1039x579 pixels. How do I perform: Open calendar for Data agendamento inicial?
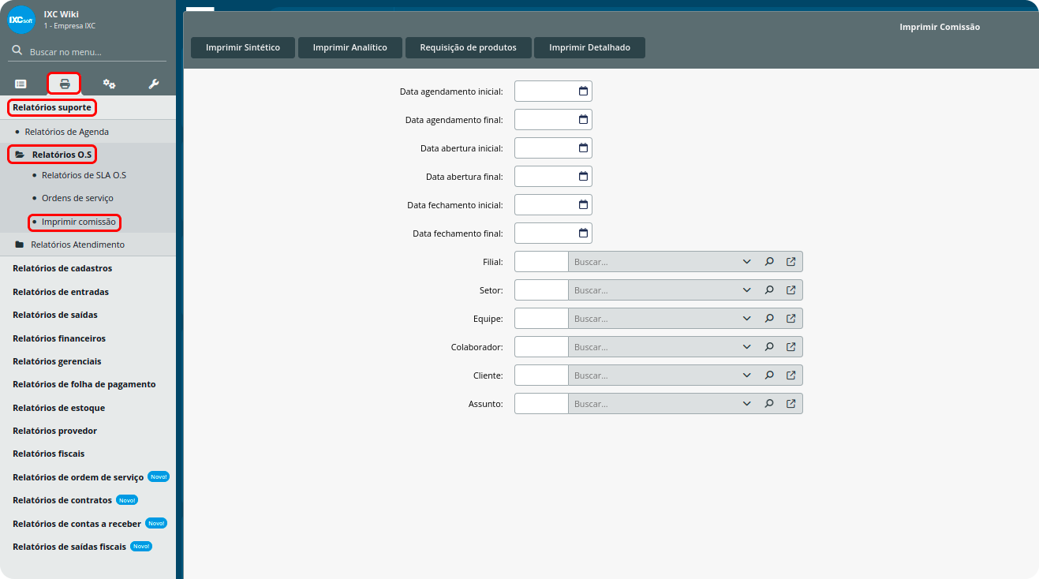[x=583, y=91]
